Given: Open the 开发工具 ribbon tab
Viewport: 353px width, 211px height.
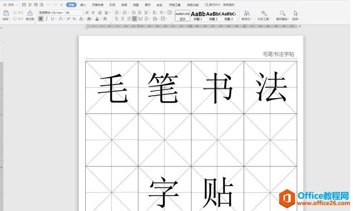Looking at the screenshot, I should (x=175, y=5).
